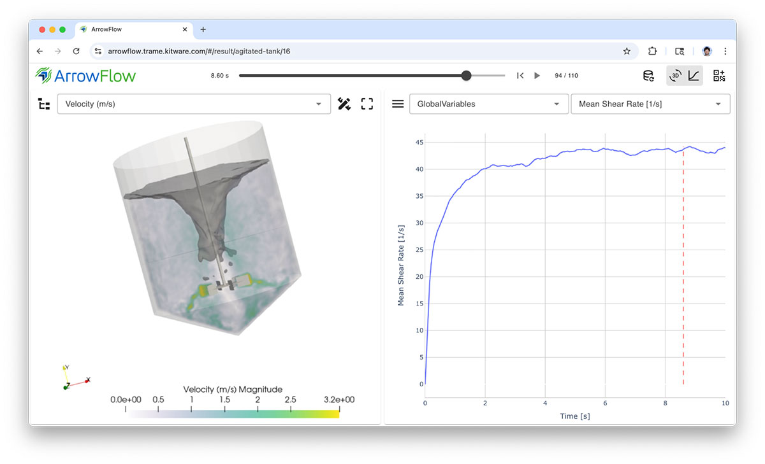The height and width of the screenshot is (464, 765).
Task: Play the simulation animation
Action: 537,76
